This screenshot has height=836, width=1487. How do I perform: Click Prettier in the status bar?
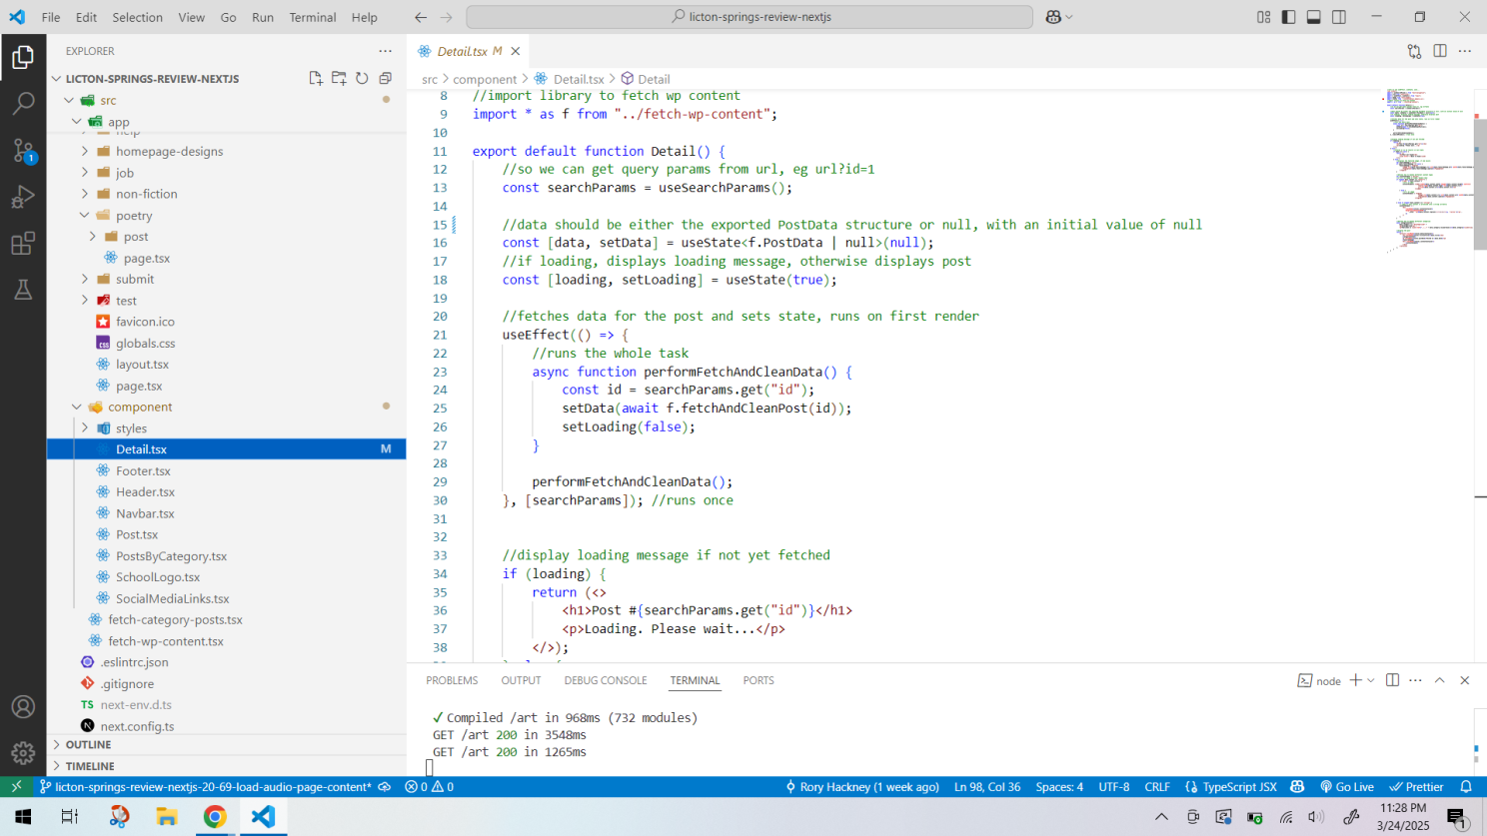(1417, 787)
